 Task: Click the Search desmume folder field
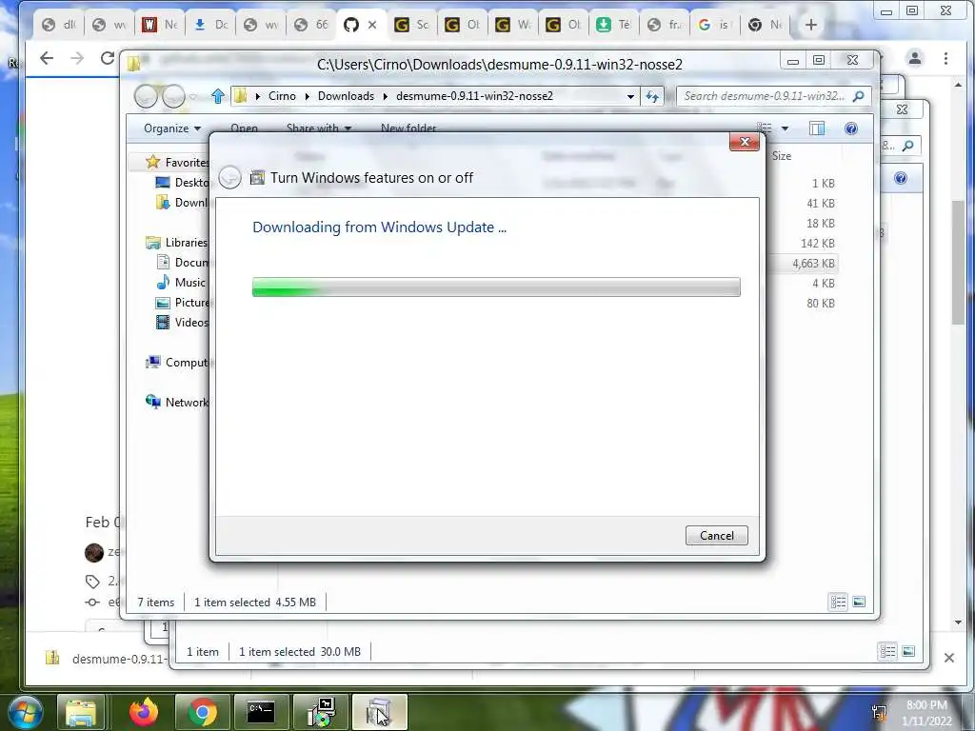coord(772,96)
